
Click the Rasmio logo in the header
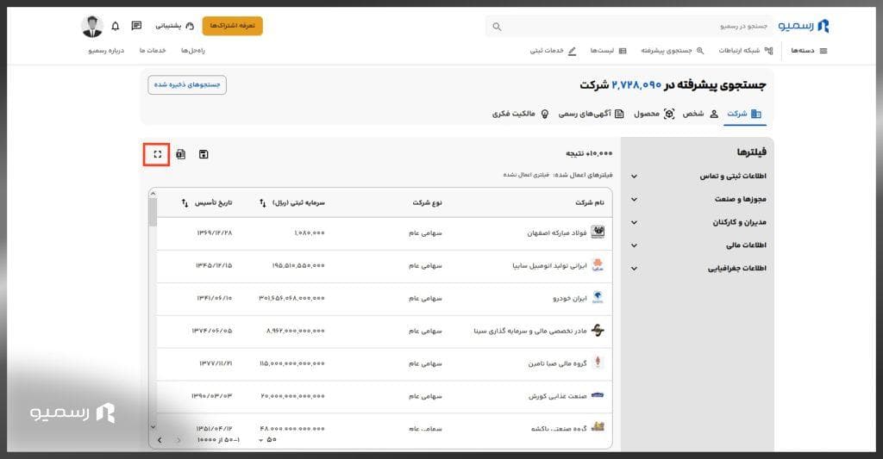click(804, 26)
